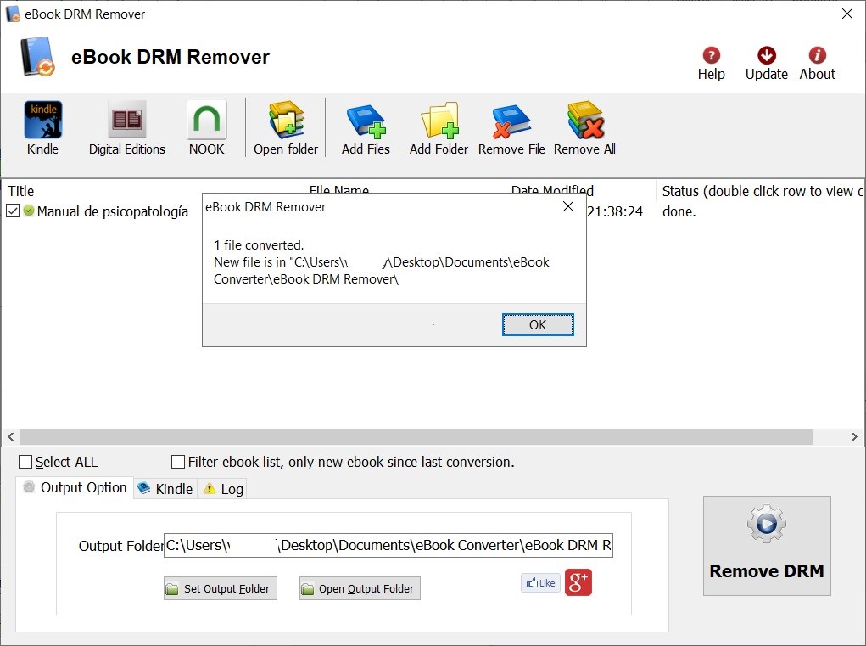
Task: Click the Status column header
Action: point(762,191)
